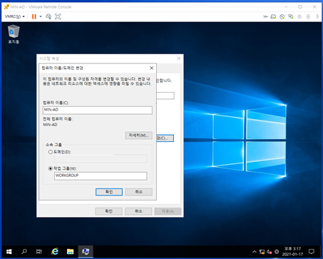Click the More (M)... button
Viewport: 323px width, 259px height.
(x=139, y=136)
